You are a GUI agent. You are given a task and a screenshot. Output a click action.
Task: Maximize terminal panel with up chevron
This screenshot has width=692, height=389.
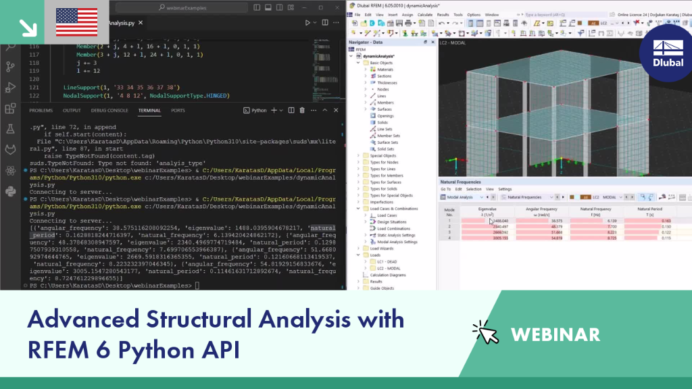(x=325, y=110)
